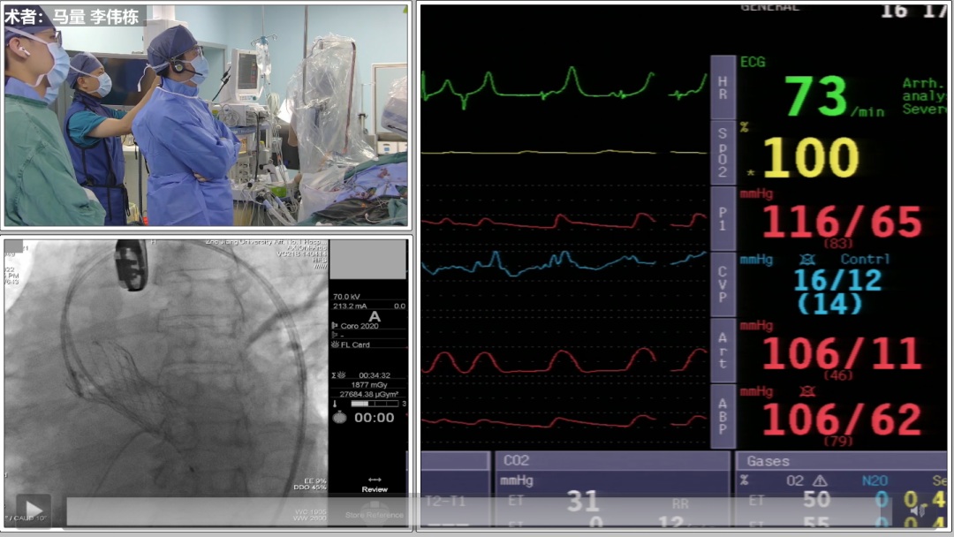This screenshot has height=537, width=954.
Task: Click the 213.2 mA tube current readout
Action: [350, 306]
